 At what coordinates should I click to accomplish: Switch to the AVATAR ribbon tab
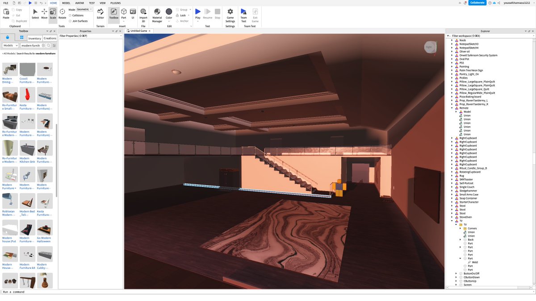(79, 3)
